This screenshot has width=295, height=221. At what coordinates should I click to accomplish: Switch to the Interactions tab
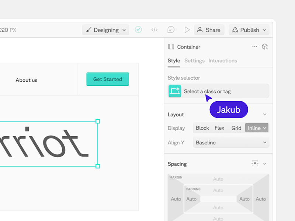pyautogui.click(x=223, y=61)
